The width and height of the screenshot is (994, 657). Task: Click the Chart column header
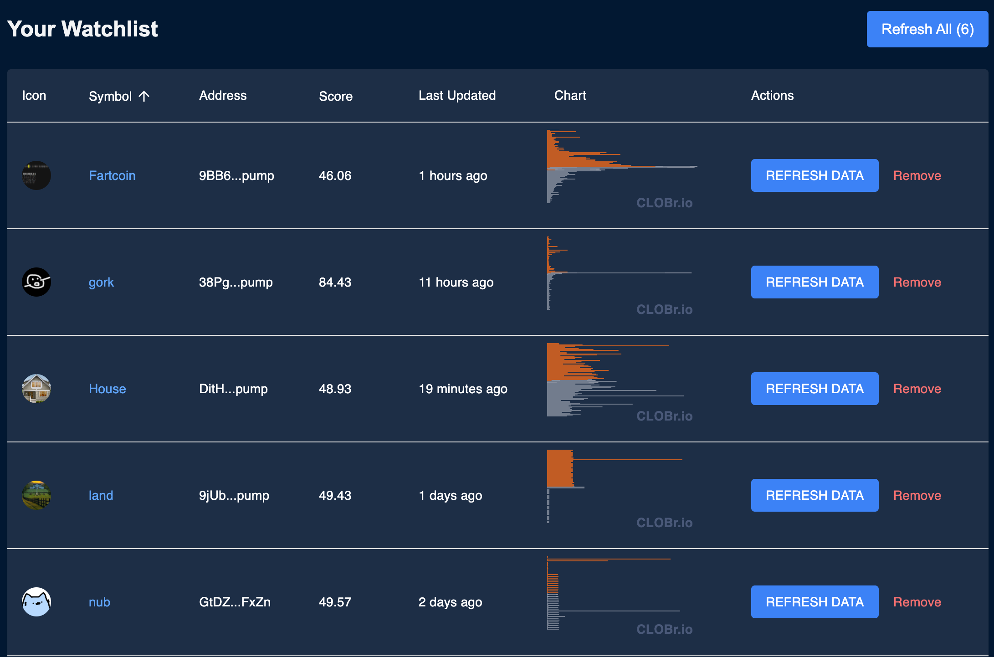(x=570, y=96)
